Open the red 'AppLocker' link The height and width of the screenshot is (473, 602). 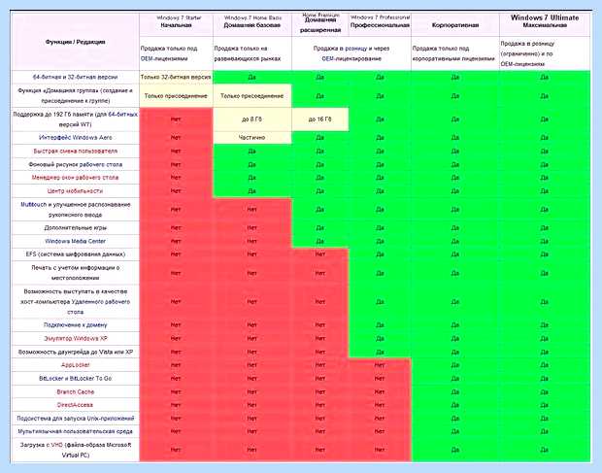pos(76,365)
